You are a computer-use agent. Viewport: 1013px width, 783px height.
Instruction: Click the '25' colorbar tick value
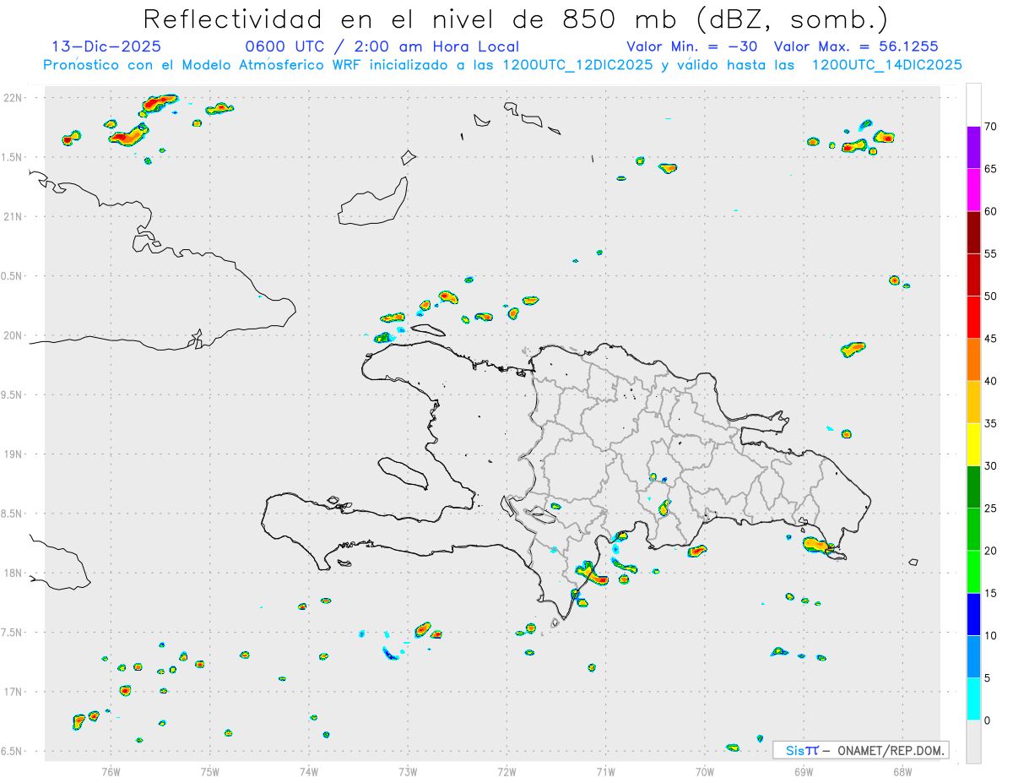click(x=990, y=508)
